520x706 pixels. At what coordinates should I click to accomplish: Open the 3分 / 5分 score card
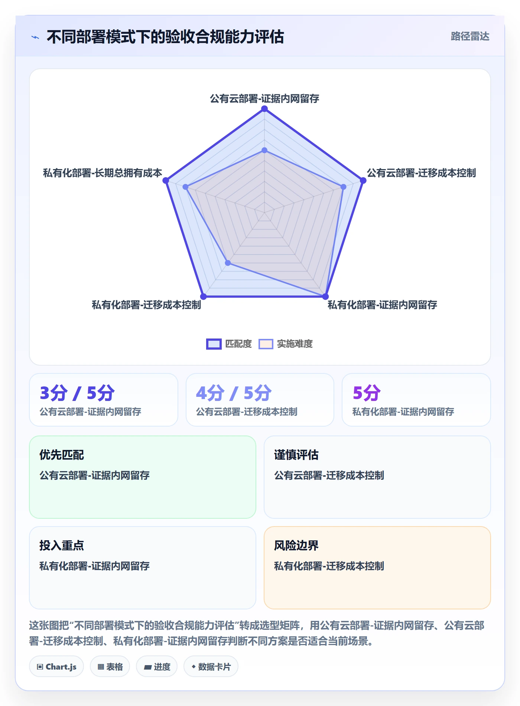104,400
